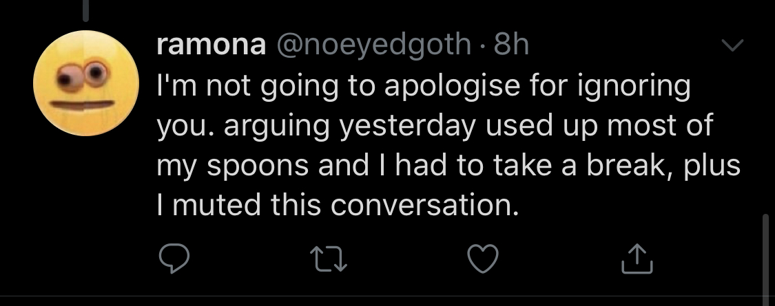Viewport: 775px width, 306px height.
Task: Click the line "I muted this conversation."
Action: (x=338, y=205)
